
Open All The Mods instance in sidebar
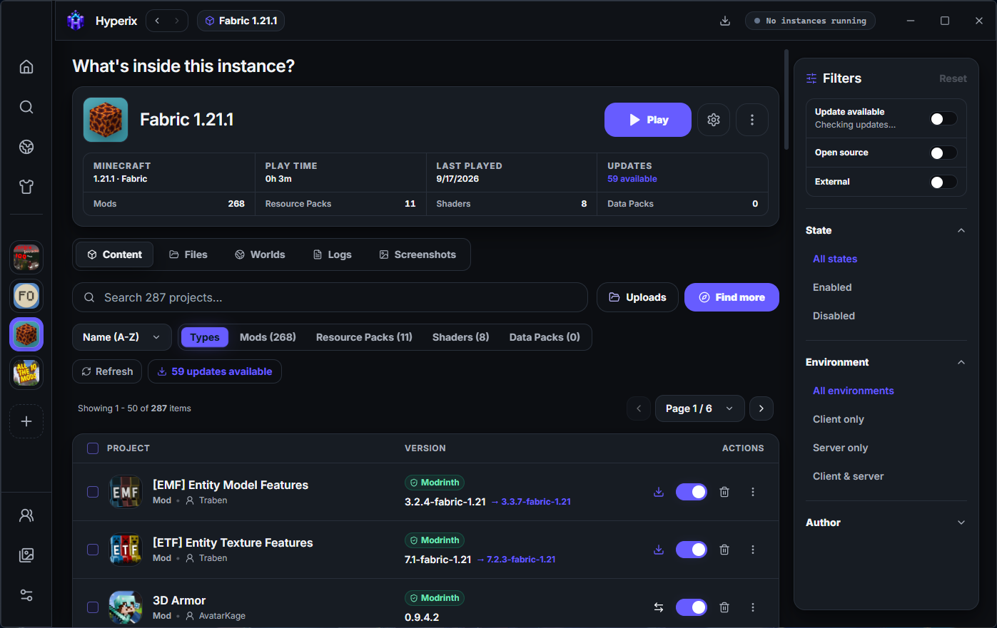click(26, 373)
